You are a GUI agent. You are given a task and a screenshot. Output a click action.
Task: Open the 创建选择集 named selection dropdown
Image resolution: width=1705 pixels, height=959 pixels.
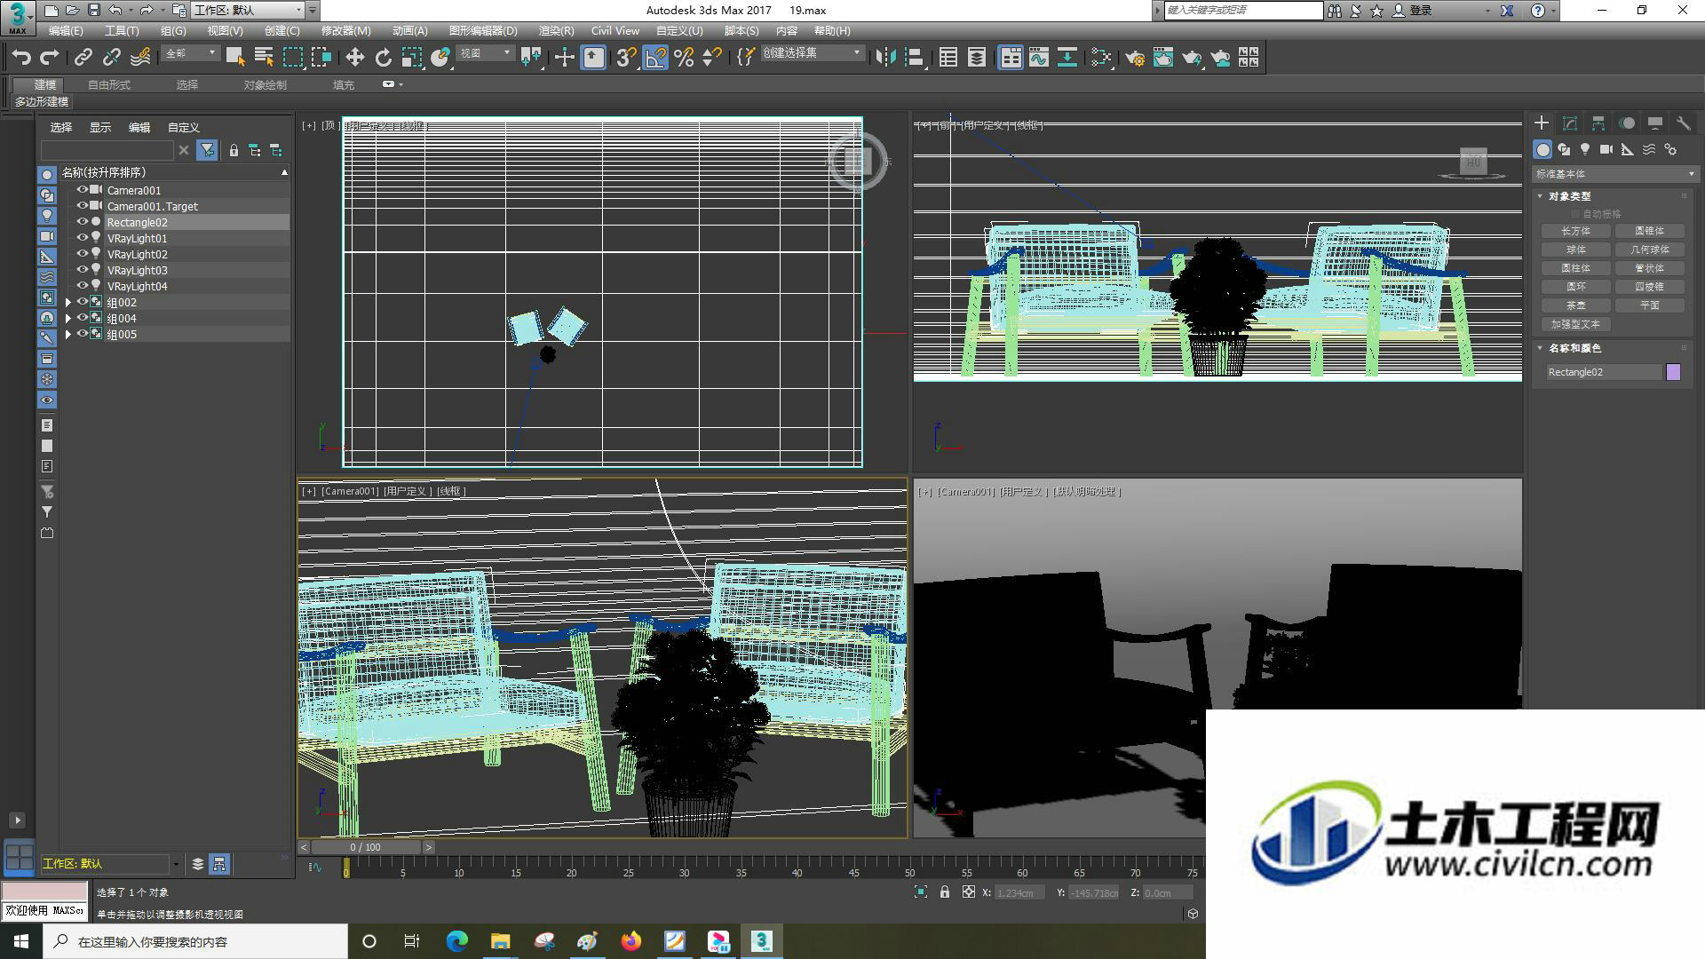812,53
